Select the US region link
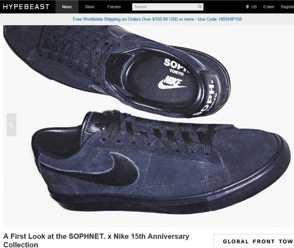Image resolution: width=294 pixels, height=248 pixels. 254,7
